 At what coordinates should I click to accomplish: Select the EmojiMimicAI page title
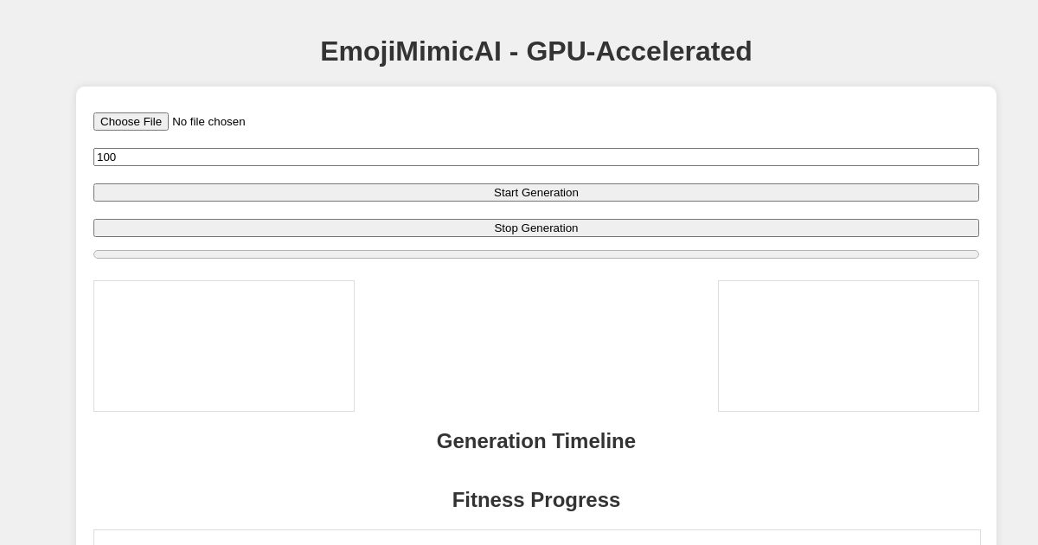536,51
